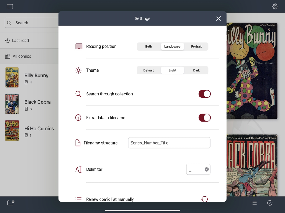Open settings via the gear icon
The width and height of the screenshot is (285, 213).
(275, 7)
